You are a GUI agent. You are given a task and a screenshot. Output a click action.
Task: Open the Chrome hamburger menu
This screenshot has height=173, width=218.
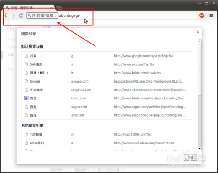pyautogui.click(x=211, y=15)
